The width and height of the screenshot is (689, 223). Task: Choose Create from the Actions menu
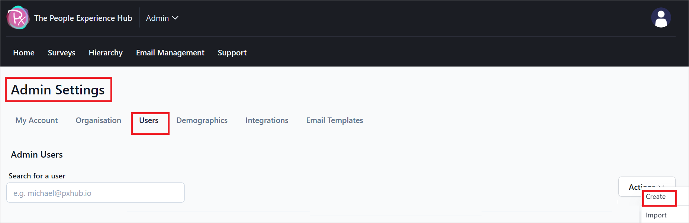(x=656, y=197)
